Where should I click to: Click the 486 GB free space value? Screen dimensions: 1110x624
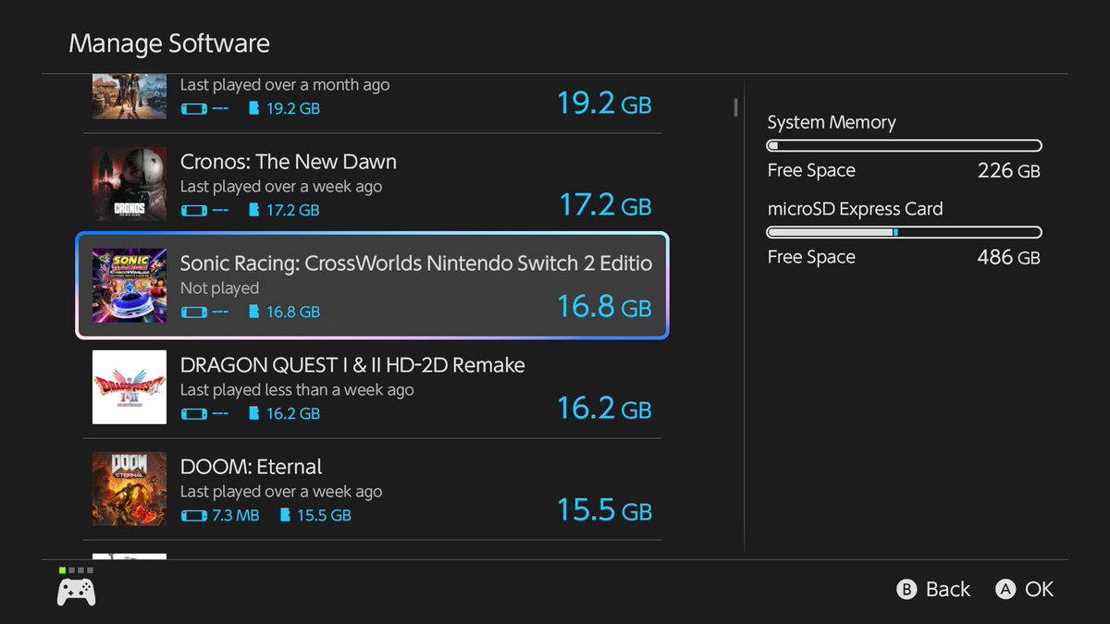[1009, 257]
